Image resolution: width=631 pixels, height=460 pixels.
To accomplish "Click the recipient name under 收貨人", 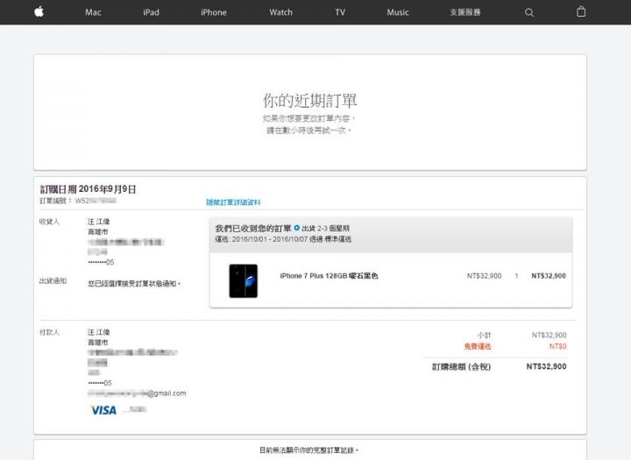I will (98, 222).
